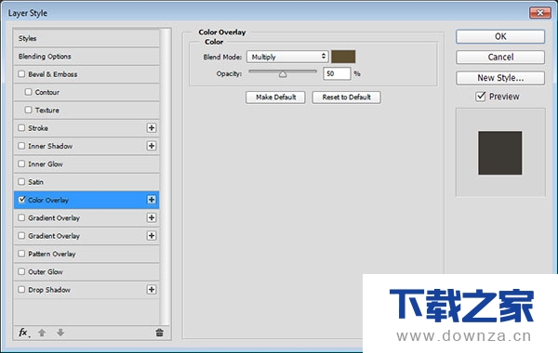Add another Inner Shadow with plus icon

pyautogui.click(x=152, y=146)
